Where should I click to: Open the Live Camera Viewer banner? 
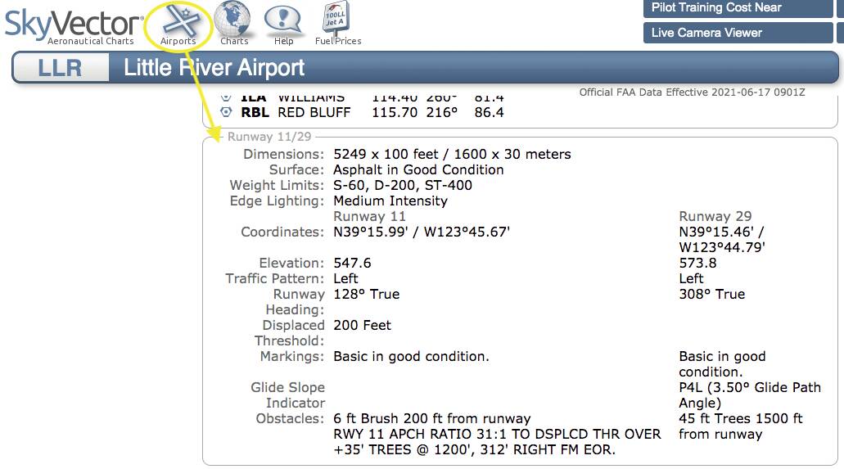(x=737, y=33)
